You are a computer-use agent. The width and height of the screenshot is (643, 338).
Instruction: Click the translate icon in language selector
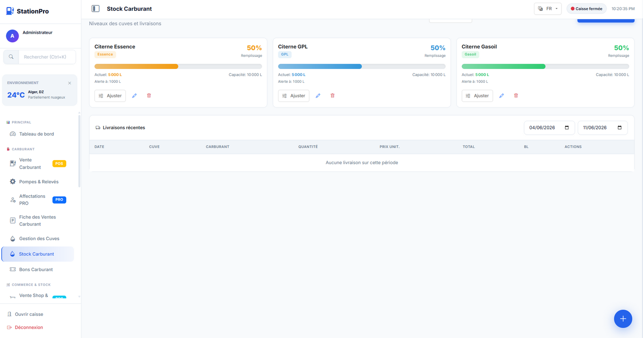(x=541, y=9)
